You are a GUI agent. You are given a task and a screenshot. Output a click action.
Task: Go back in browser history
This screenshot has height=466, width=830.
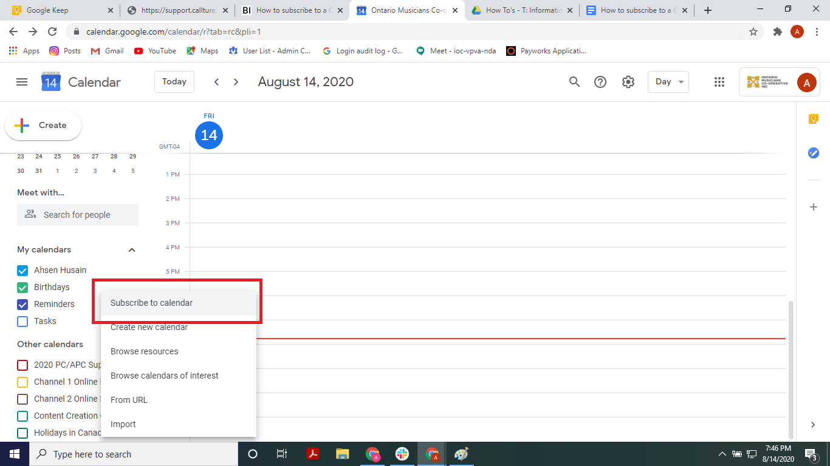click(13, 32)
